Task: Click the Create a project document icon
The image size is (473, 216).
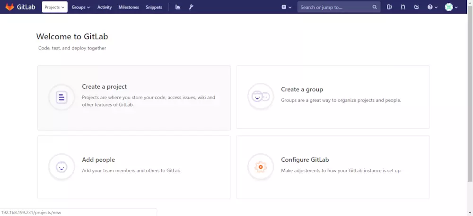Action: (61, 97)
